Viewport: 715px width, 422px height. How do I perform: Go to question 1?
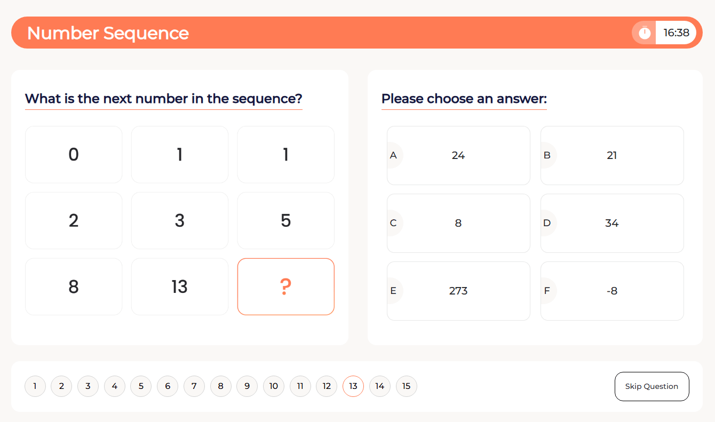(x=35, y=386)
